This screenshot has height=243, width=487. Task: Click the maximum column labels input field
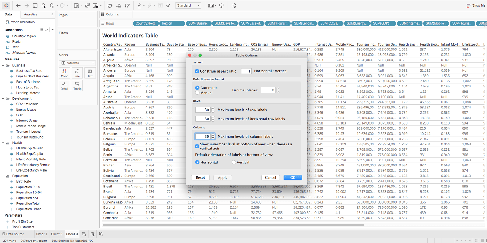(203, 136)
